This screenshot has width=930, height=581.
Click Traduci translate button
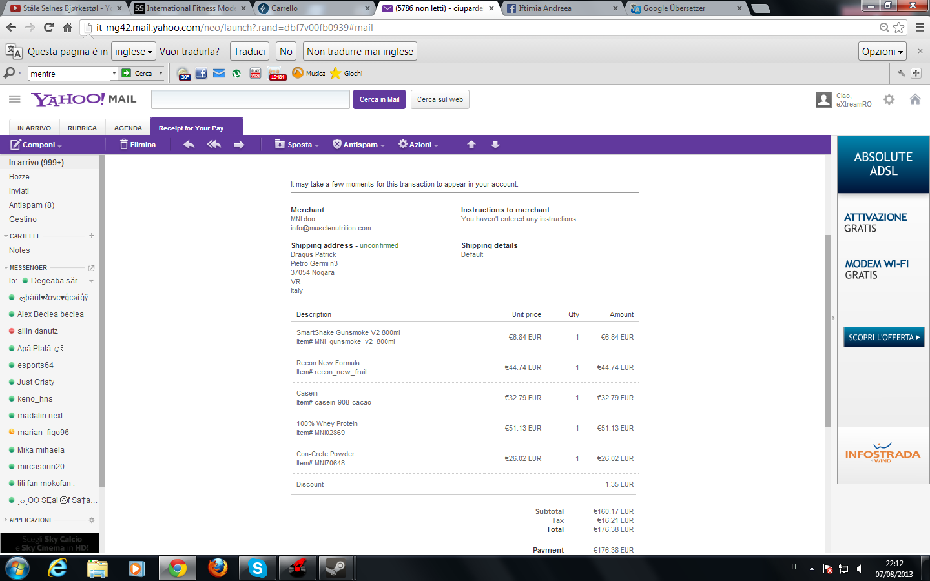coord(249,52)
